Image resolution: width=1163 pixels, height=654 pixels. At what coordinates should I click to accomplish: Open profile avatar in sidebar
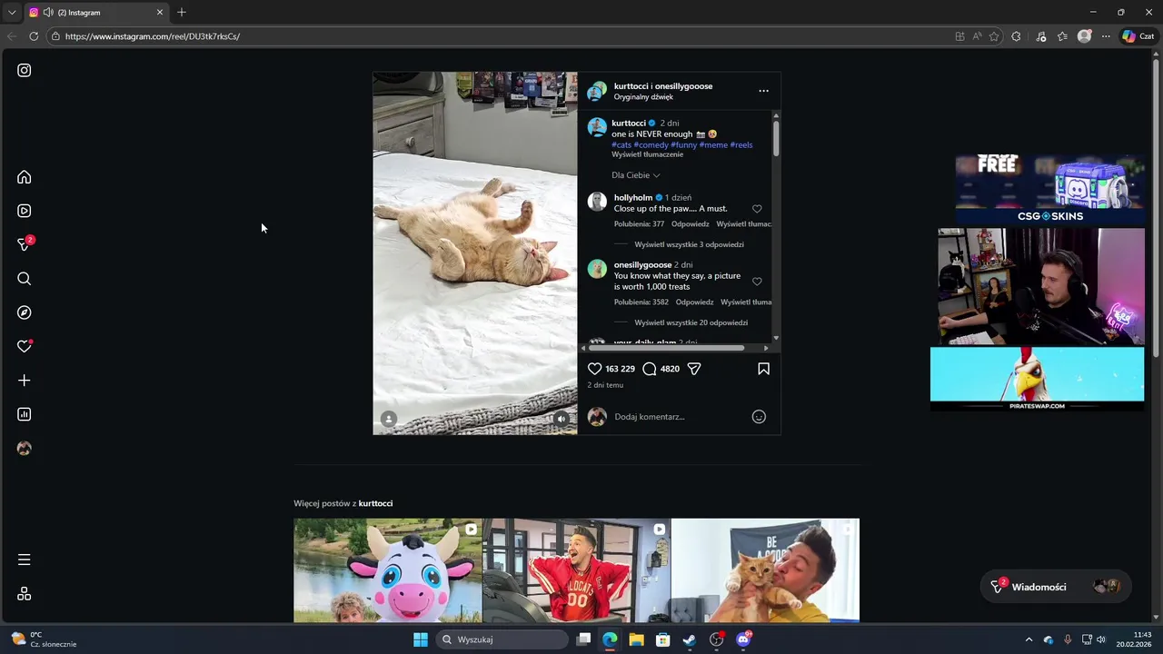coord(25,449)
